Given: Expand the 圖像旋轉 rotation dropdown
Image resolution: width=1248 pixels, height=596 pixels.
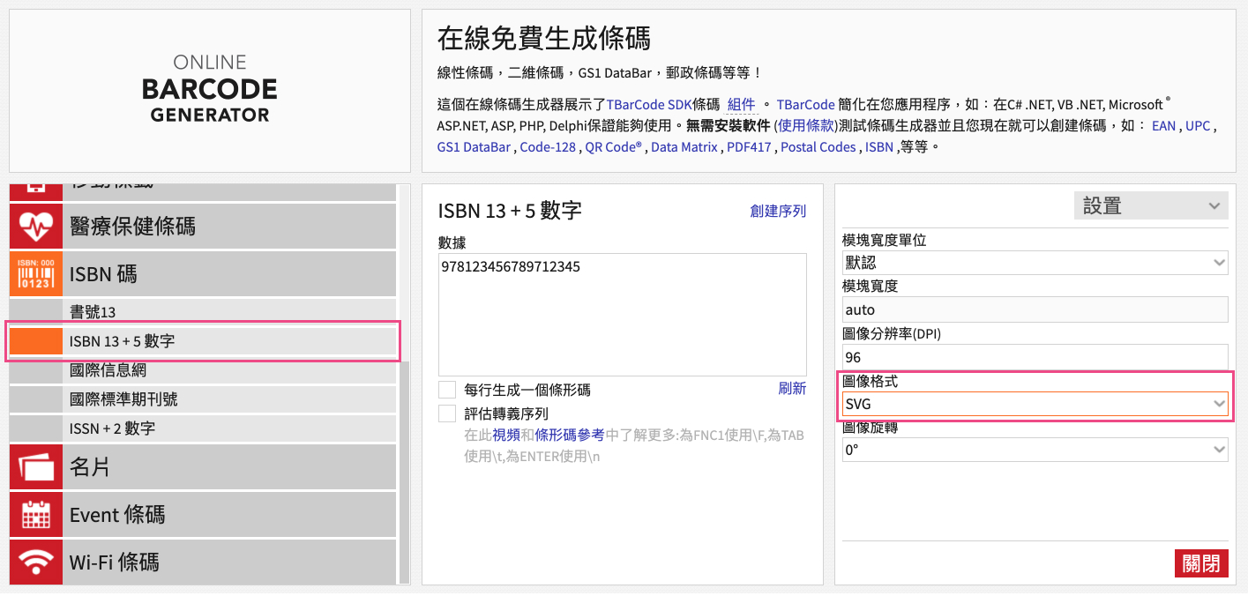Looking at the screenshot, I should click(x=1035, y=450).
